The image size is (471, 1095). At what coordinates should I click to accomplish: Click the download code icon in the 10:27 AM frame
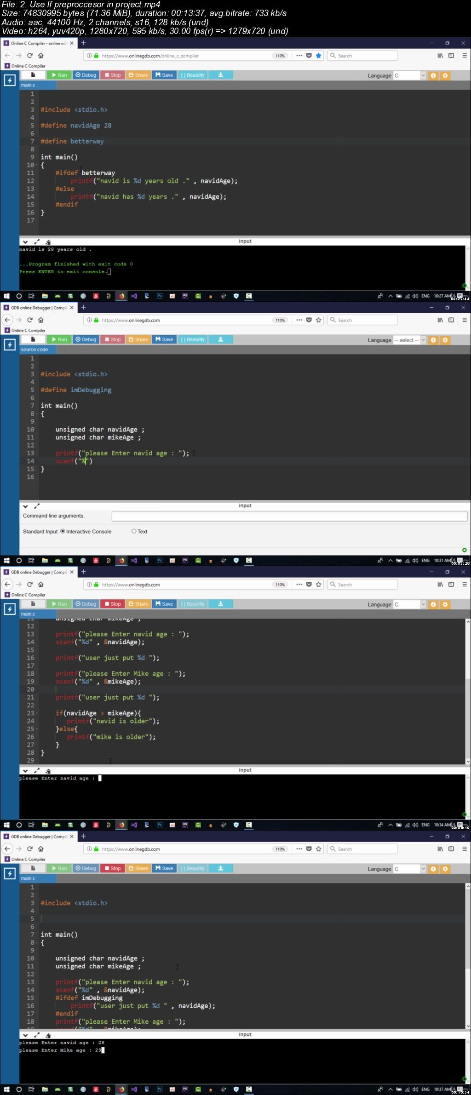[221, 75]
